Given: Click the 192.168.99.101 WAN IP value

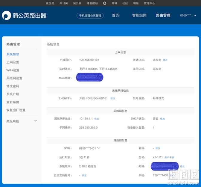Looking at the screenshot, I should 89,60.
